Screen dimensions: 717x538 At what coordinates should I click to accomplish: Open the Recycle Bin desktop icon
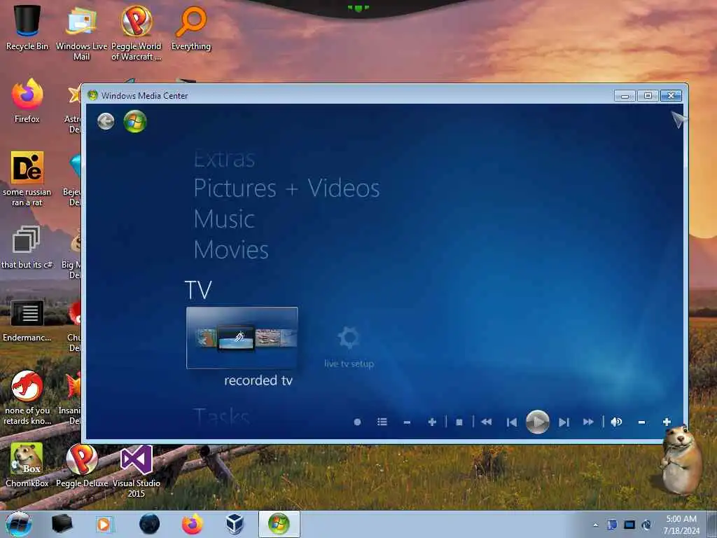(x=27, y=27)
